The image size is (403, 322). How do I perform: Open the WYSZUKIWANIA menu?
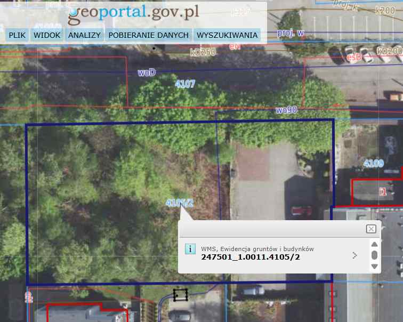tap(227, 35)
